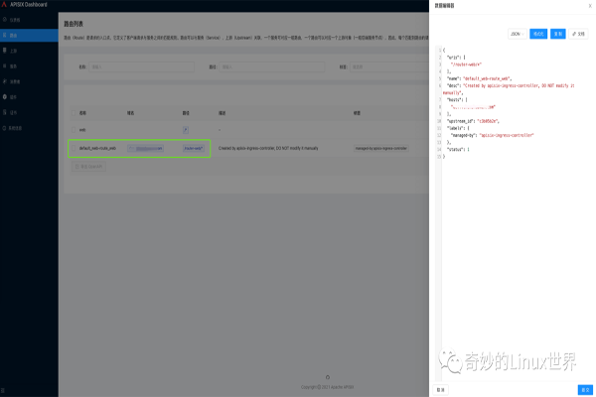Viewport: 596px width, 397px height.
Task: Select the highlighted Route (路由) sidebar item
Action: [x=29, y=36]
